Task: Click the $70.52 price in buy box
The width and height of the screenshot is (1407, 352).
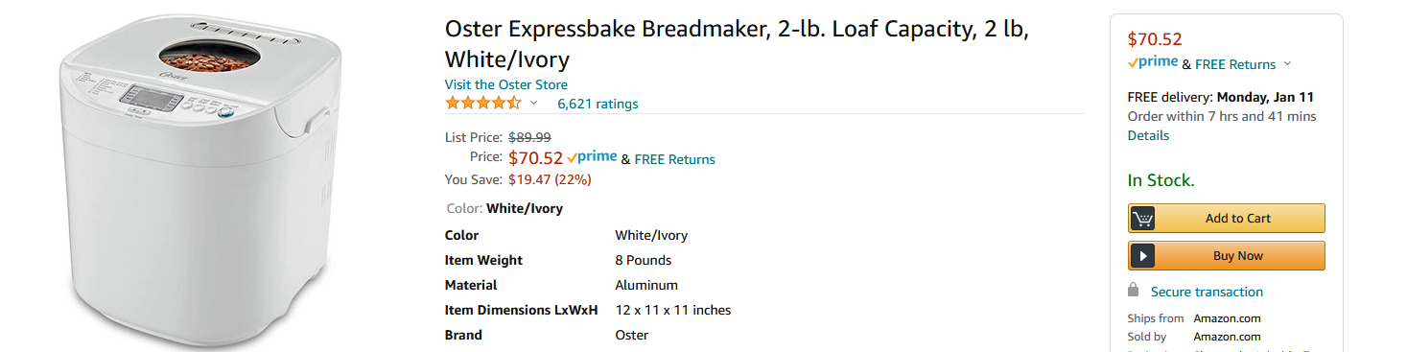Action: 1155,39
